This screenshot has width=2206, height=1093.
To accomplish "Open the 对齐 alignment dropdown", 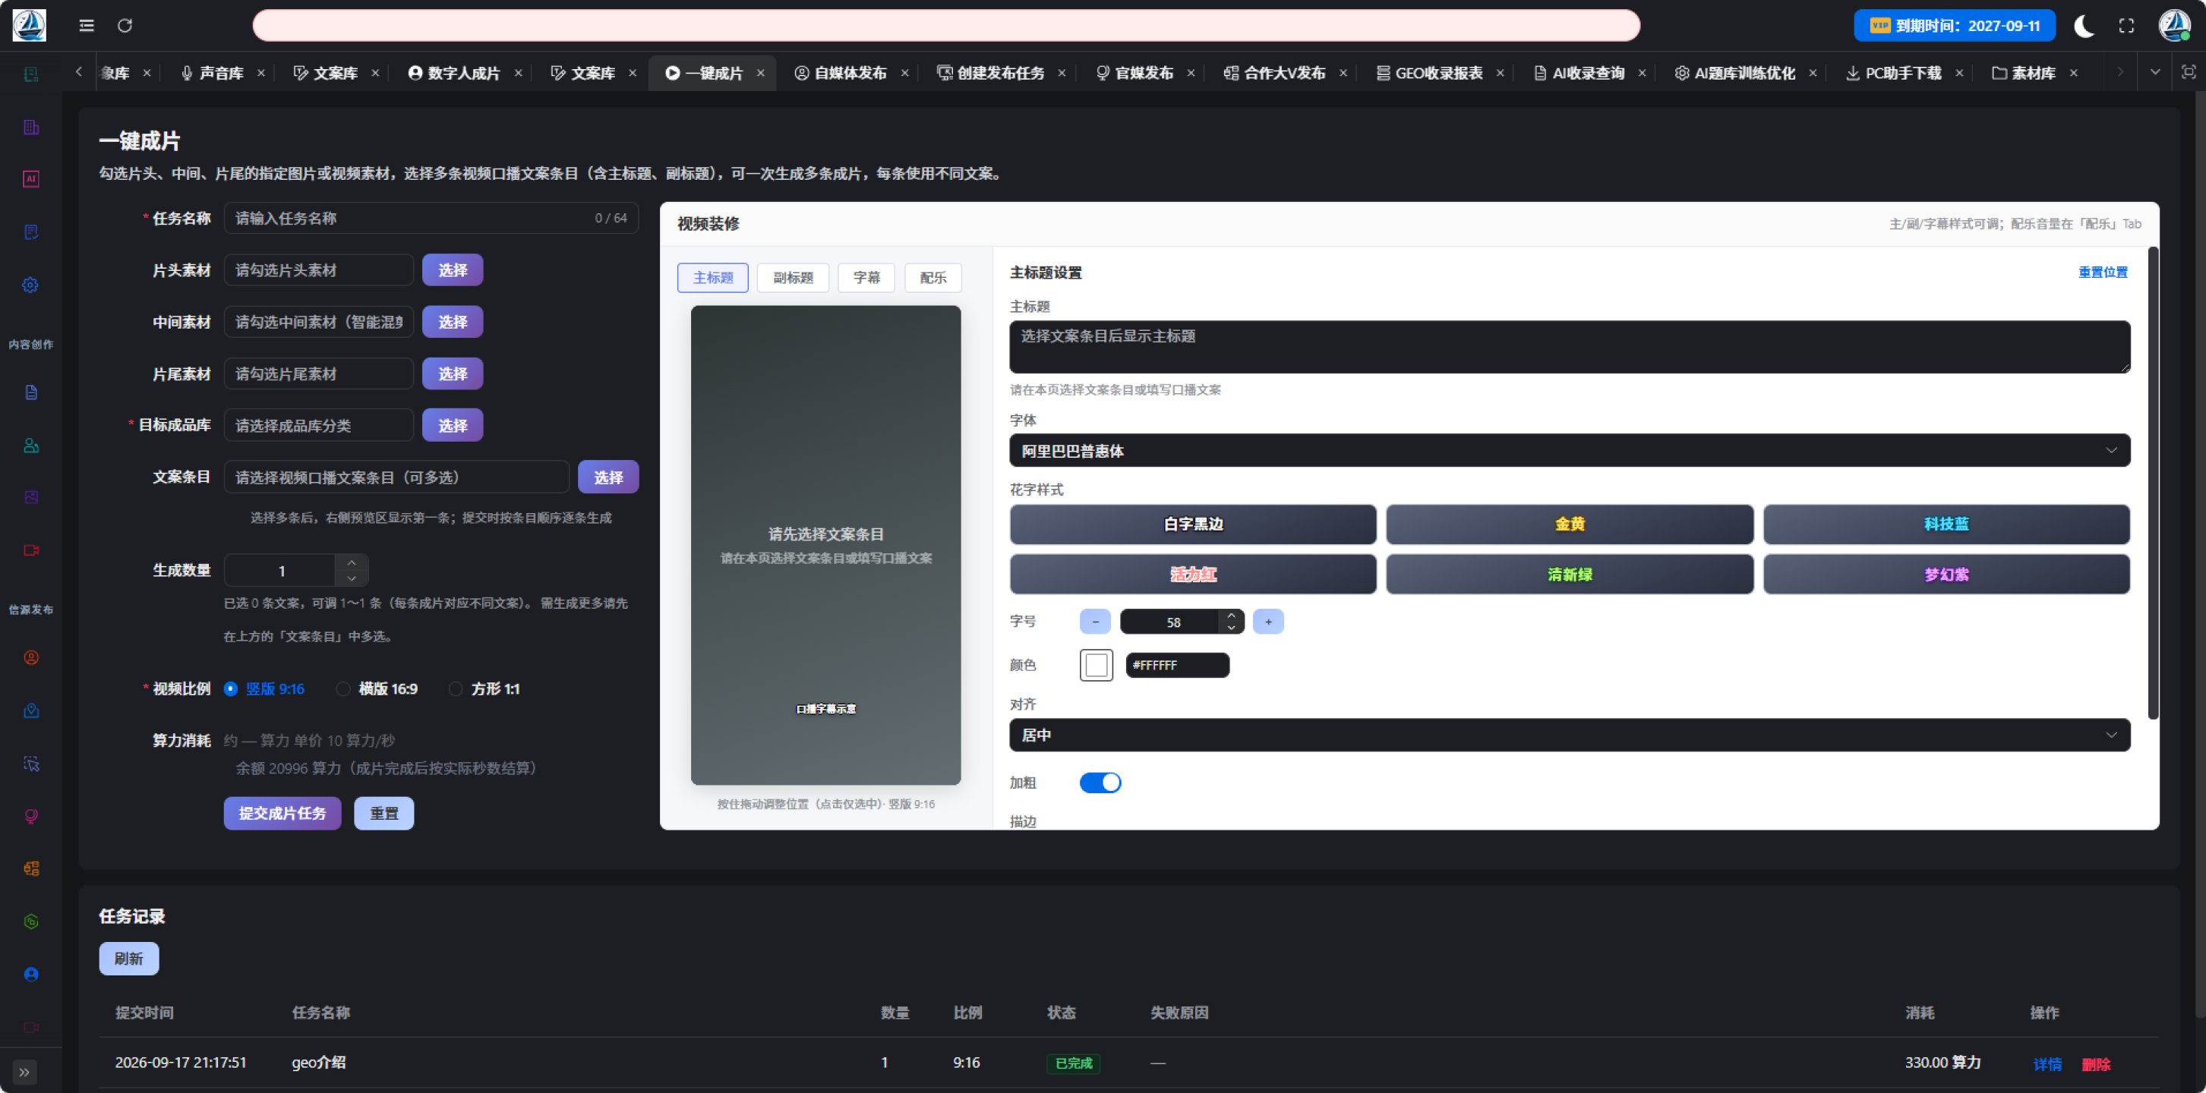I will 1569,735.
